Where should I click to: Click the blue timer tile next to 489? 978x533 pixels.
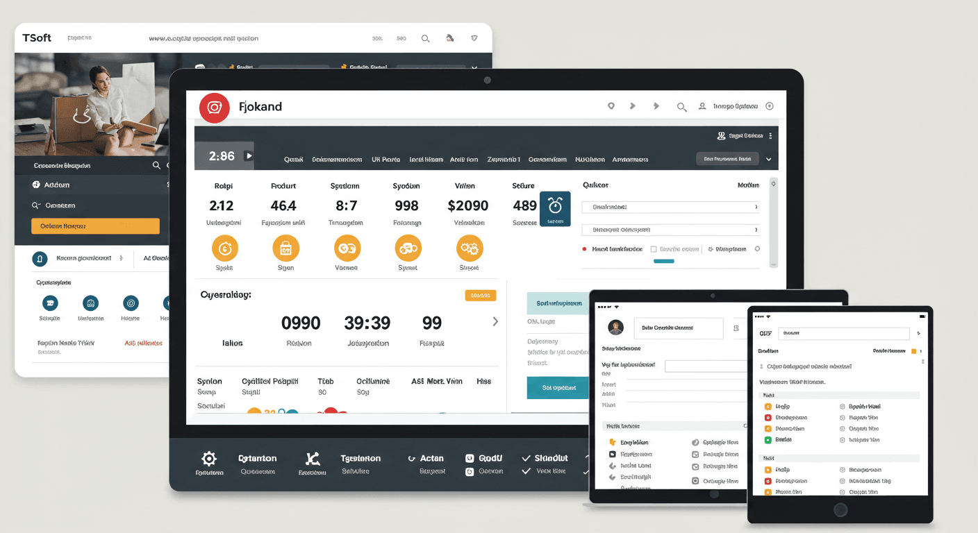[555, 209]
